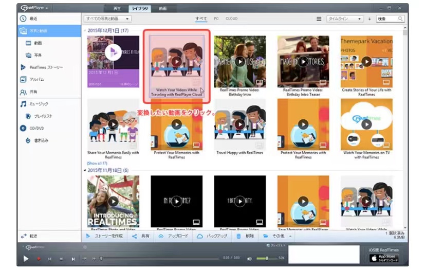Image resolution: width=425 pixels, height=270 pixels.
Task: Expand the その他 more options menu
Action: (278, 236)
